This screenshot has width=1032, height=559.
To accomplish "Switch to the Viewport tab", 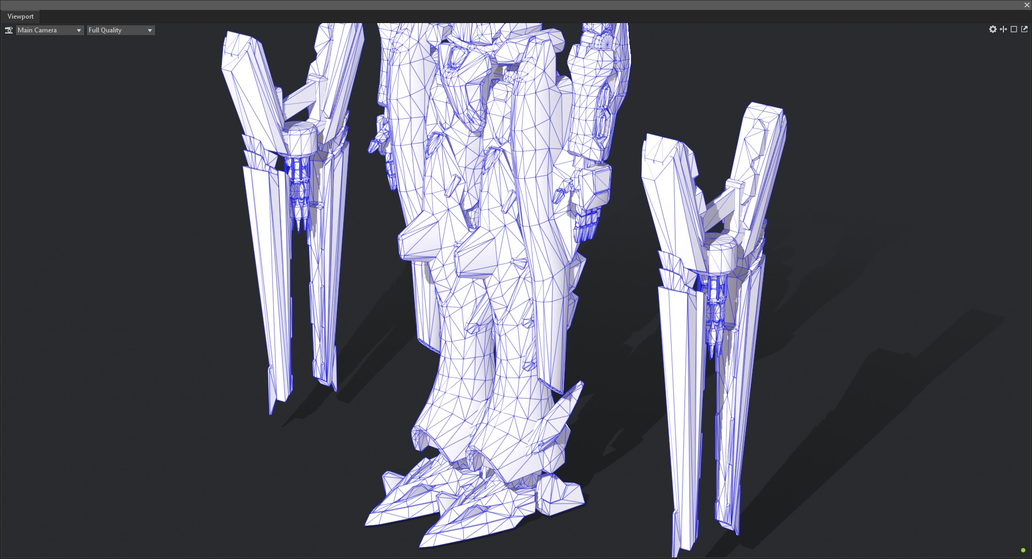I will pos(20,16).
